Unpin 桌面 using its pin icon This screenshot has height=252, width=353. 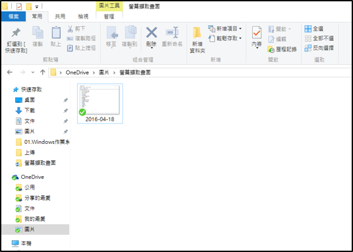click(x=65, y=100)
